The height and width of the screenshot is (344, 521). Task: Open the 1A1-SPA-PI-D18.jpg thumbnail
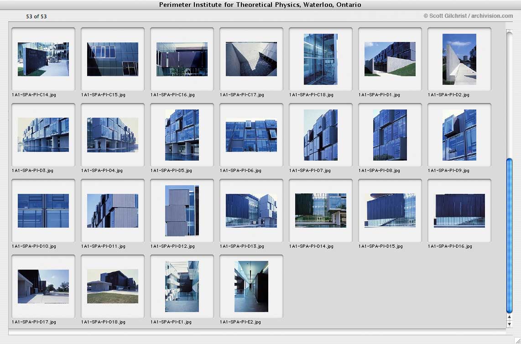(x=113, y=287)
